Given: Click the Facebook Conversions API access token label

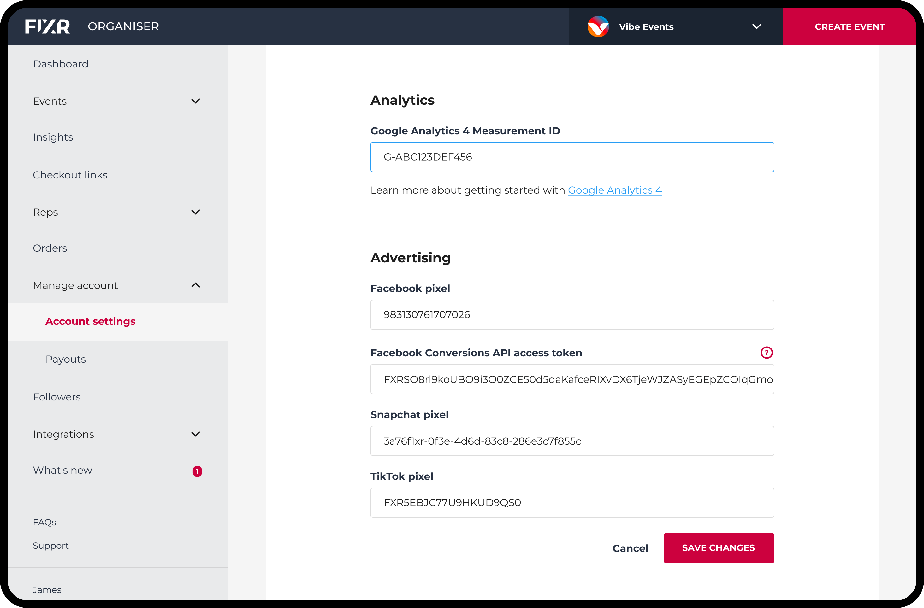Looking at the screenshot, I should click(476, 353).
